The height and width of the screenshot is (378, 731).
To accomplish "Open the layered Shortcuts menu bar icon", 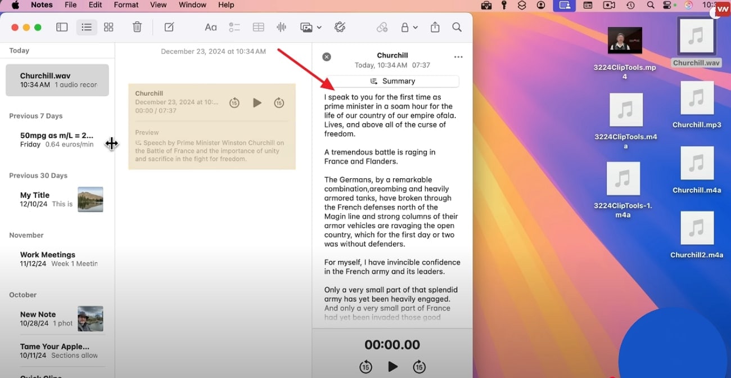I will pyautogui.click(x=522, y=5).
